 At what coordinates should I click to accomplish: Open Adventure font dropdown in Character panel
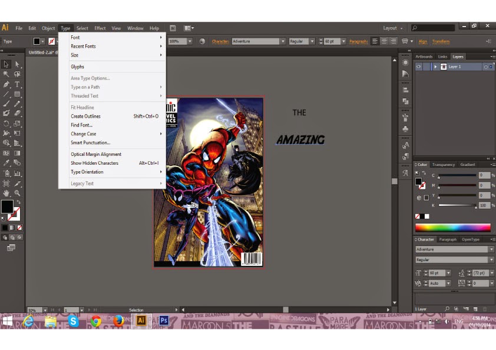(491, 249)
